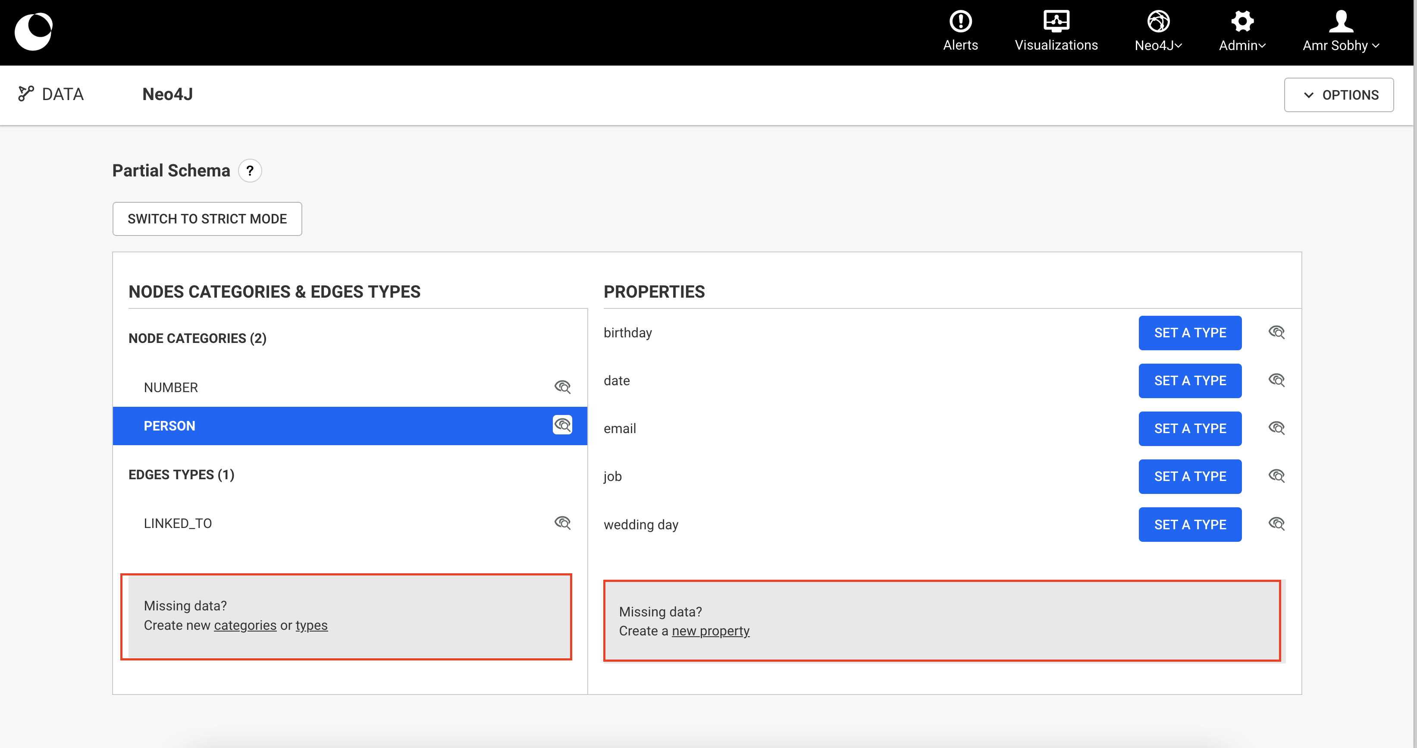Select the NUMBER node category
The height and width of the screenshot is (748, 1417).
pos(171,387)
